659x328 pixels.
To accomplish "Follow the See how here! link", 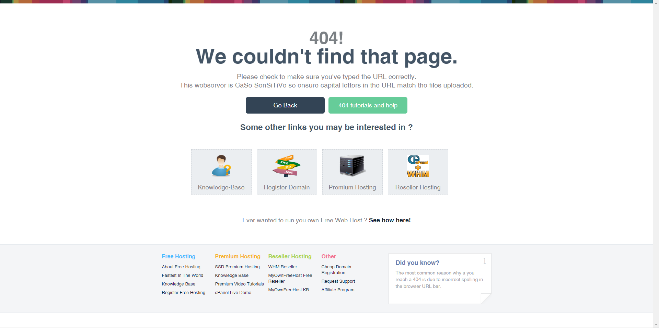I will coord(390,220).
